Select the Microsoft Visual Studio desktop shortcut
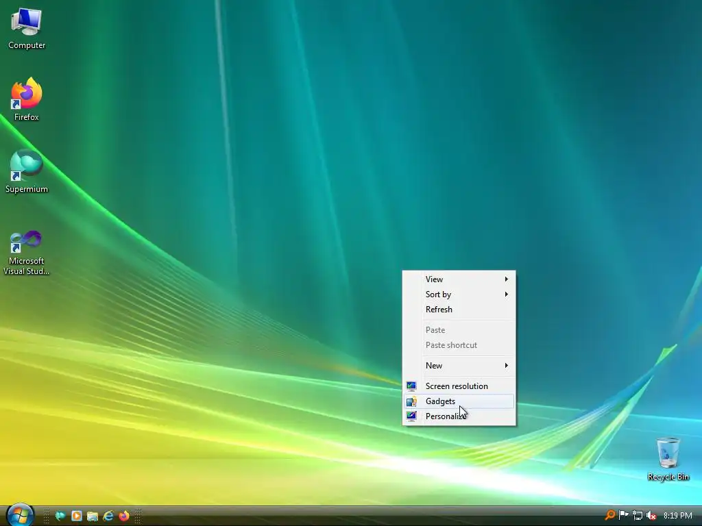The image size is (702, 526). (x=27, y=253)
